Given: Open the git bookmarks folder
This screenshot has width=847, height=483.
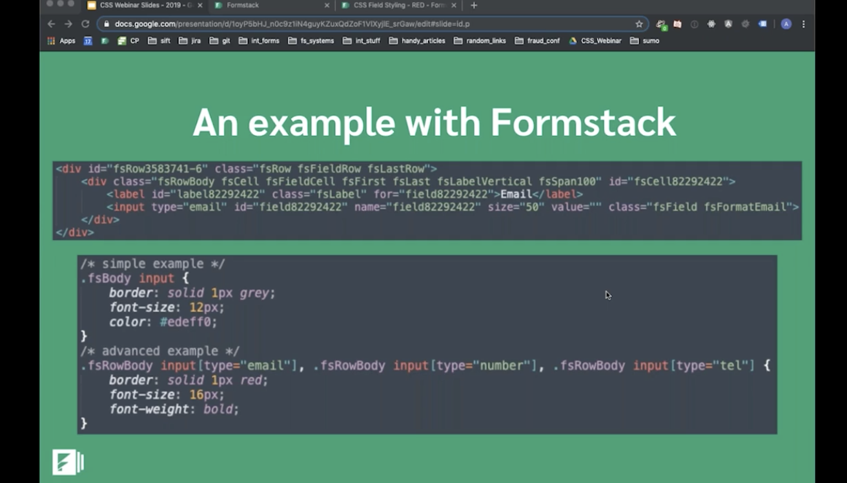Looking at the screenshot, I should (219, 41).
